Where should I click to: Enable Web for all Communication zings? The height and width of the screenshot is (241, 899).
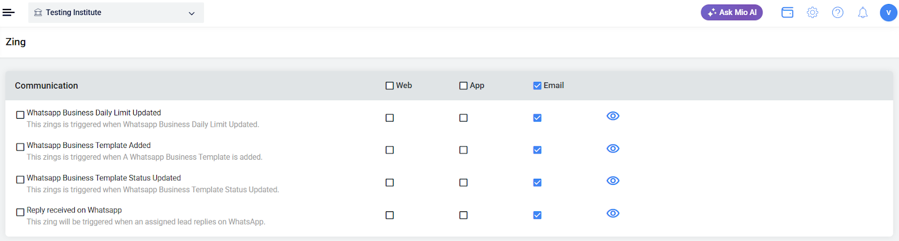390,86
